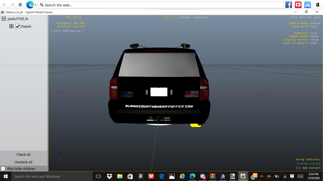This screenshot has width=323, height=181.
Task: Open the YouTube shortcut icon
Action: 298,5
